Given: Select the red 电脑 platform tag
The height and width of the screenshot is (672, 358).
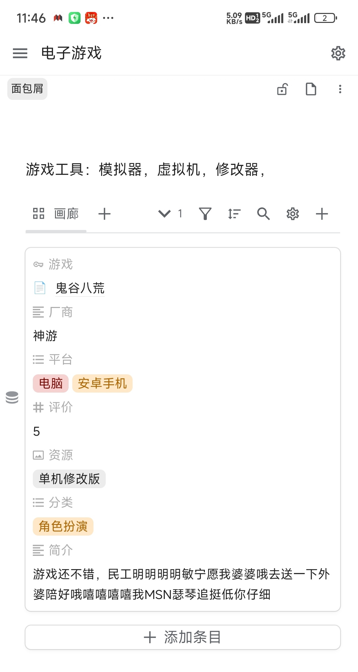Looking at the screenshot, I should tap(51, 384).
